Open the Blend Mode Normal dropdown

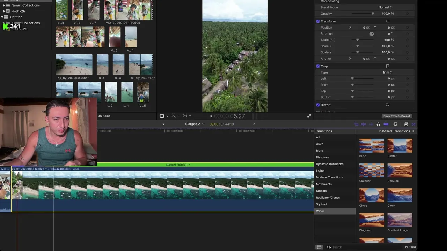click(x=385, y=7)
